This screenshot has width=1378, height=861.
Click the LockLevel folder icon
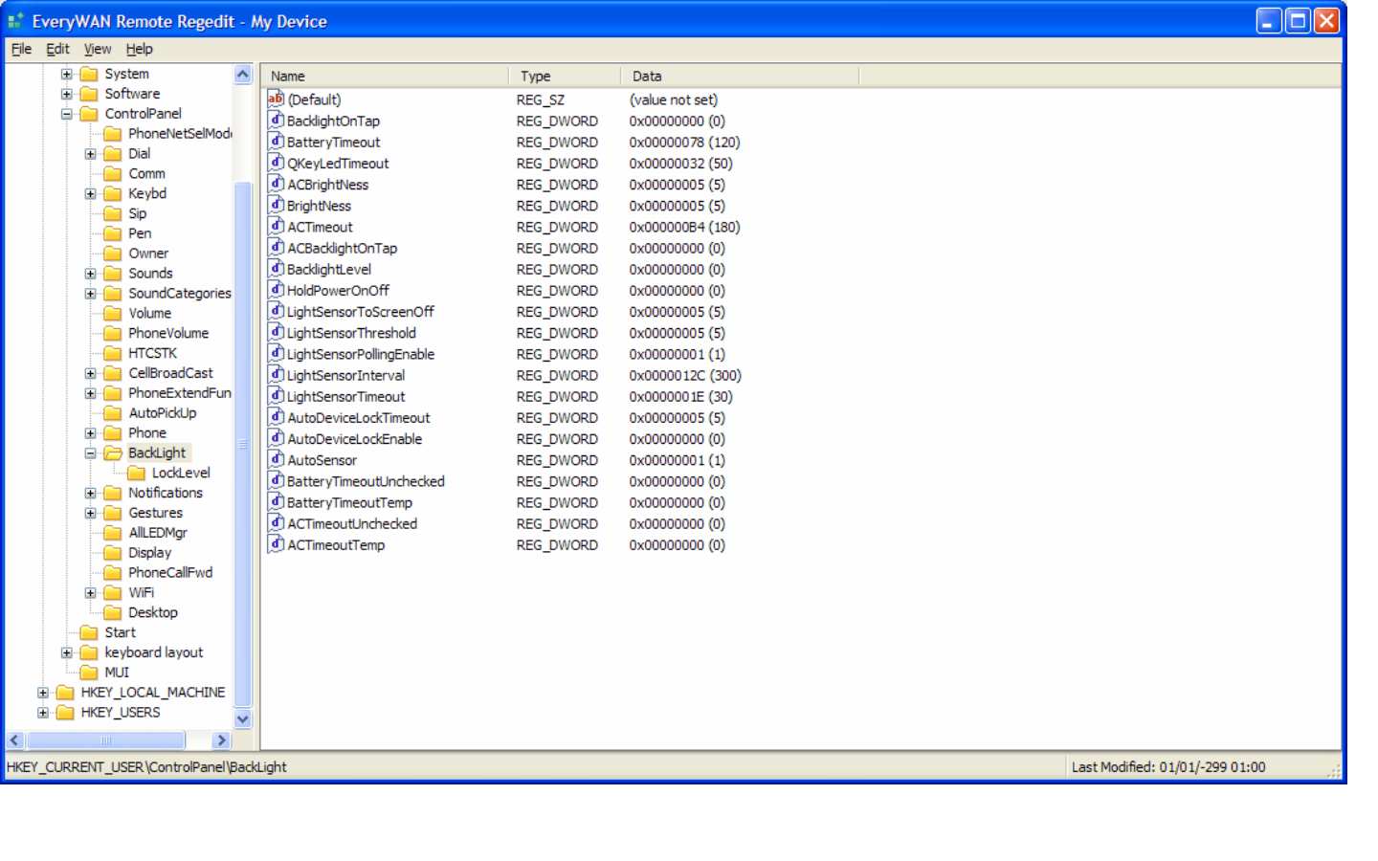point(136,473)
